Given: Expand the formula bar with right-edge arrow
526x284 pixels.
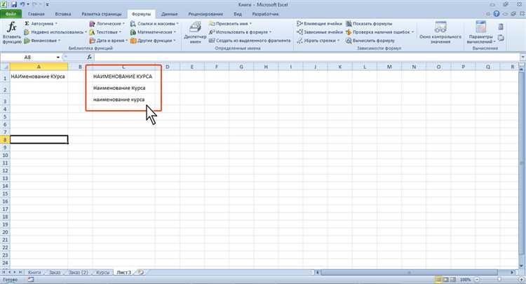Looking at the screenshot, I should click(522, 58).
